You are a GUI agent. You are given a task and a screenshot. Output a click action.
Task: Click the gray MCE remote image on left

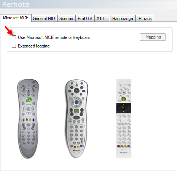(28, 119)
